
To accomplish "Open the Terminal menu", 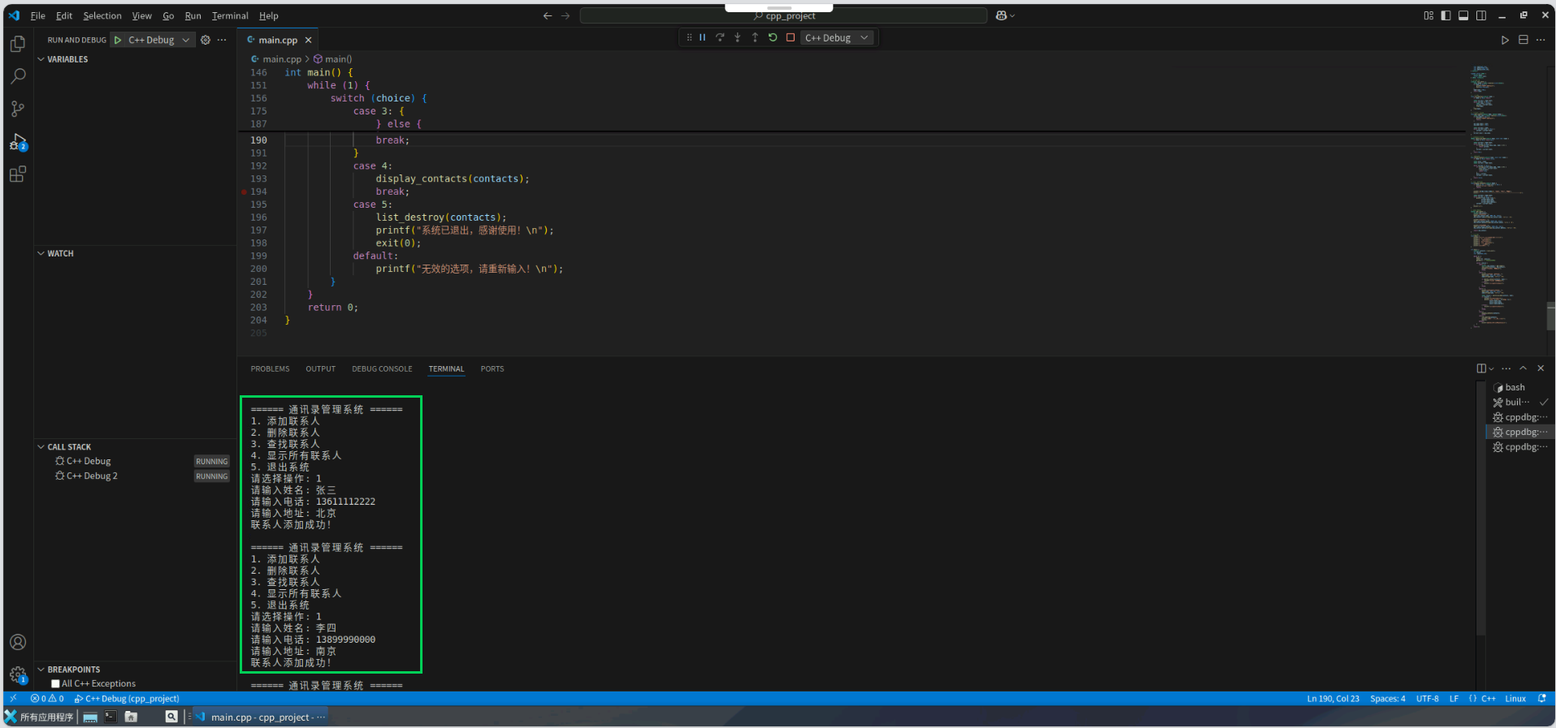I will (230, 15).
